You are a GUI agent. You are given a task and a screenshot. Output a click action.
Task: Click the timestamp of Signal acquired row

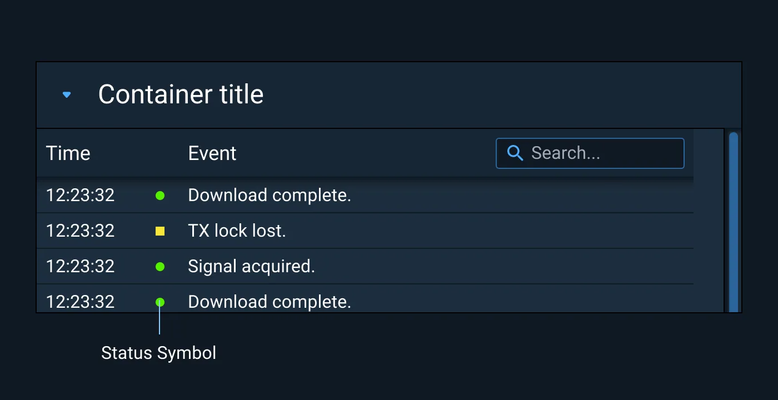tap(80, 267)
